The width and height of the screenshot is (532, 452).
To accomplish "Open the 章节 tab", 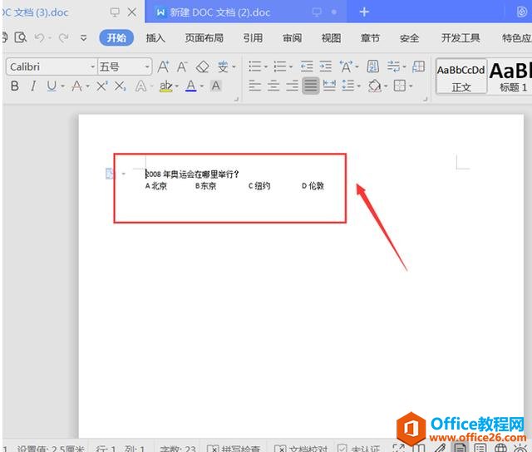I will pyautogui.click(x=370, y=38).
